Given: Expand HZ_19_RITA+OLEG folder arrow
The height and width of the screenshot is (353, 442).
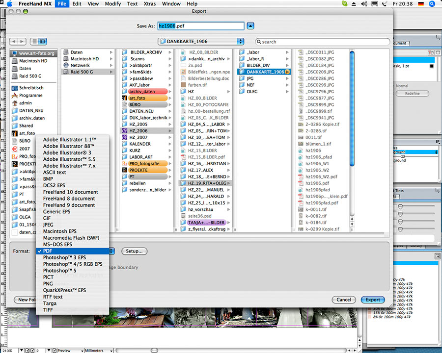Looking at the screenshot, I should coord(228,183).
